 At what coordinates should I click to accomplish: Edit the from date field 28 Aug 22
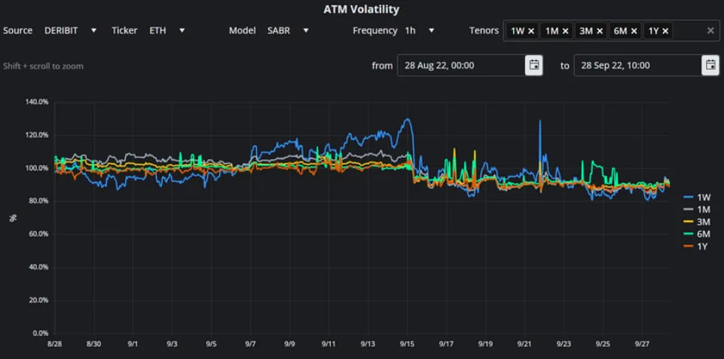coord(461,65)
